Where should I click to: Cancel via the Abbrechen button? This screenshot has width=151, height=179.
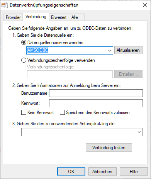[102, 172]
